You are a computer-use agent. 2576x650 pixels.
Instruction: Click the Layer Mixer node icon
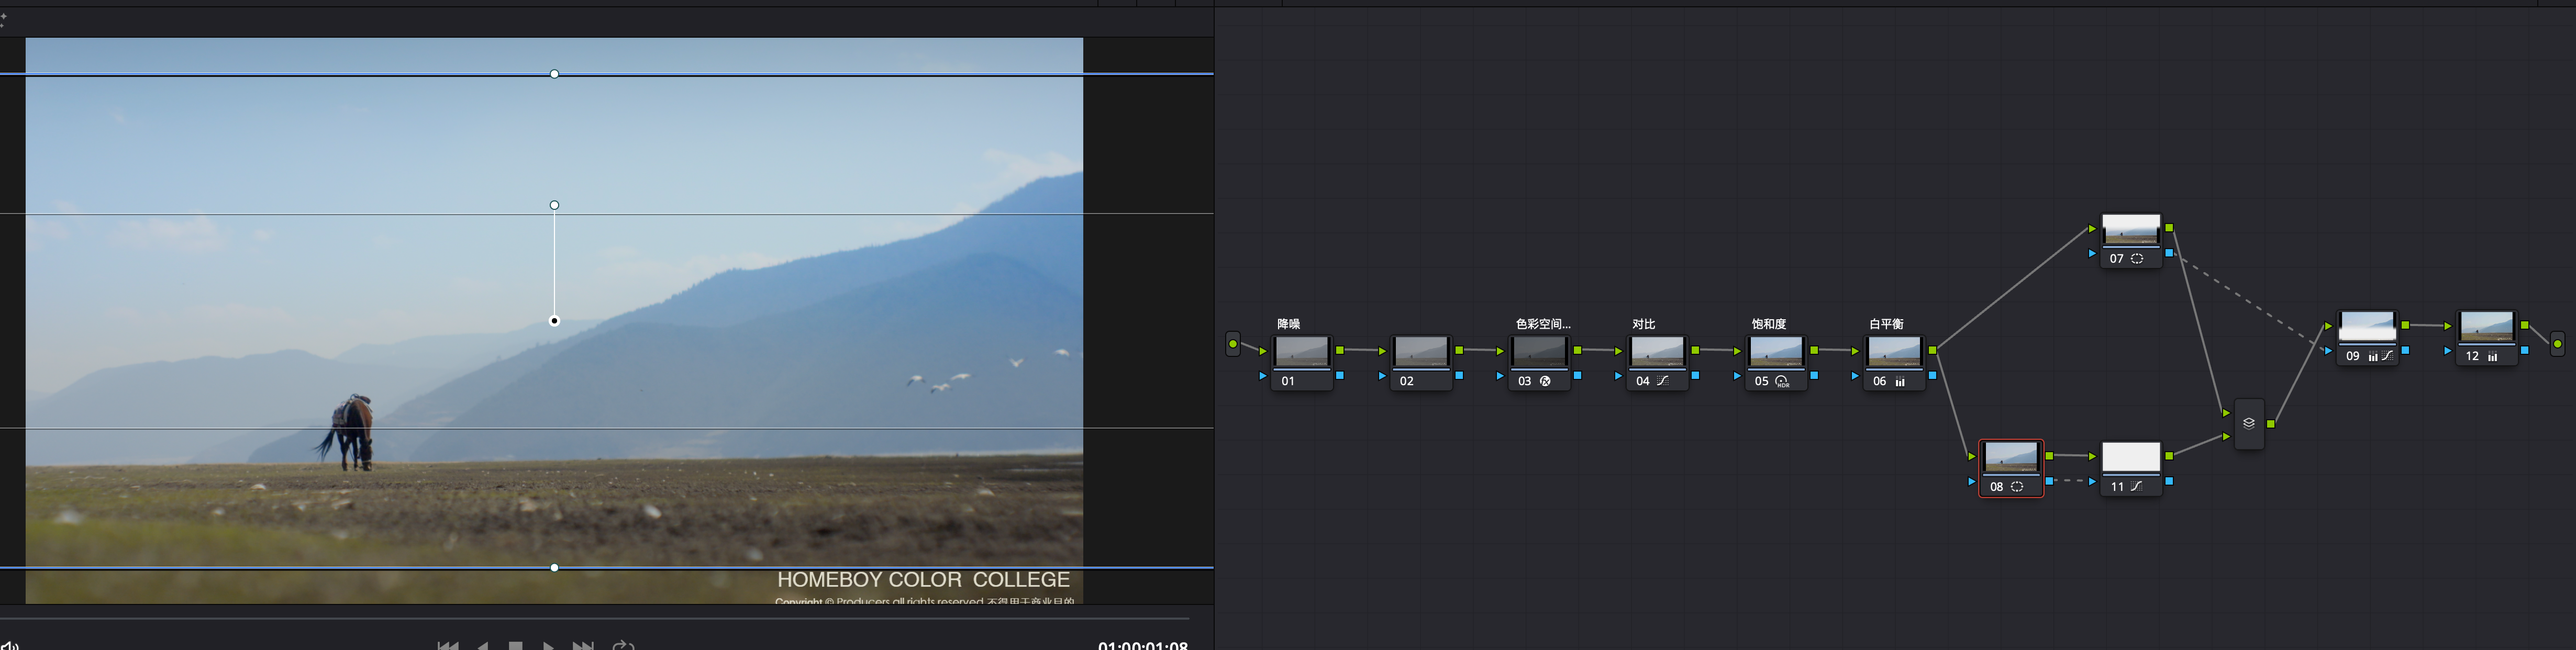pyautogui.click(x=2248, y=423)
